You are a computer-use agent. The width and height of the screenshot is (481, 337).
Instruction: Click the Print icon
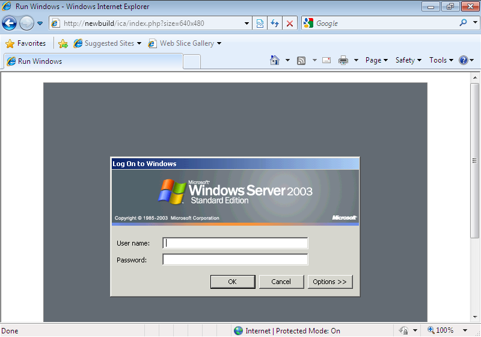pos(343,60)
